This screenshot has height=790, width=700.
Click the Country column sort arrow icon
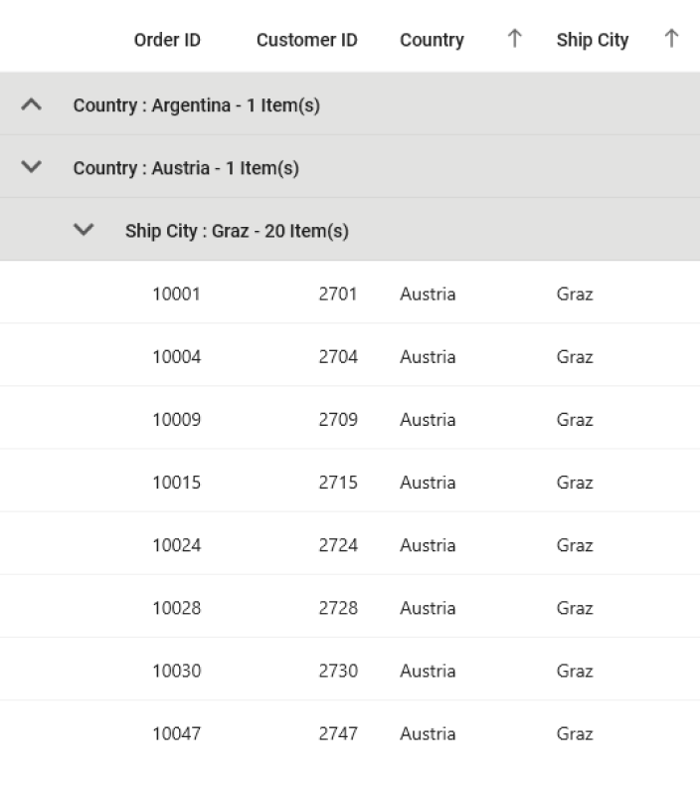[x=514, y=39]
